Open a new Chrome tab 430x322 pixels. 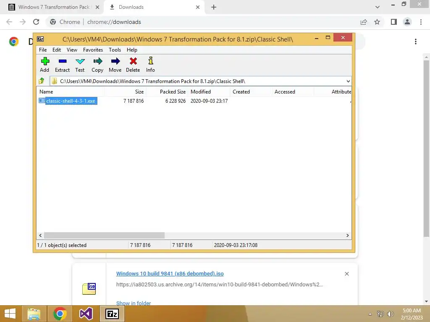click(x=214, y=7)
